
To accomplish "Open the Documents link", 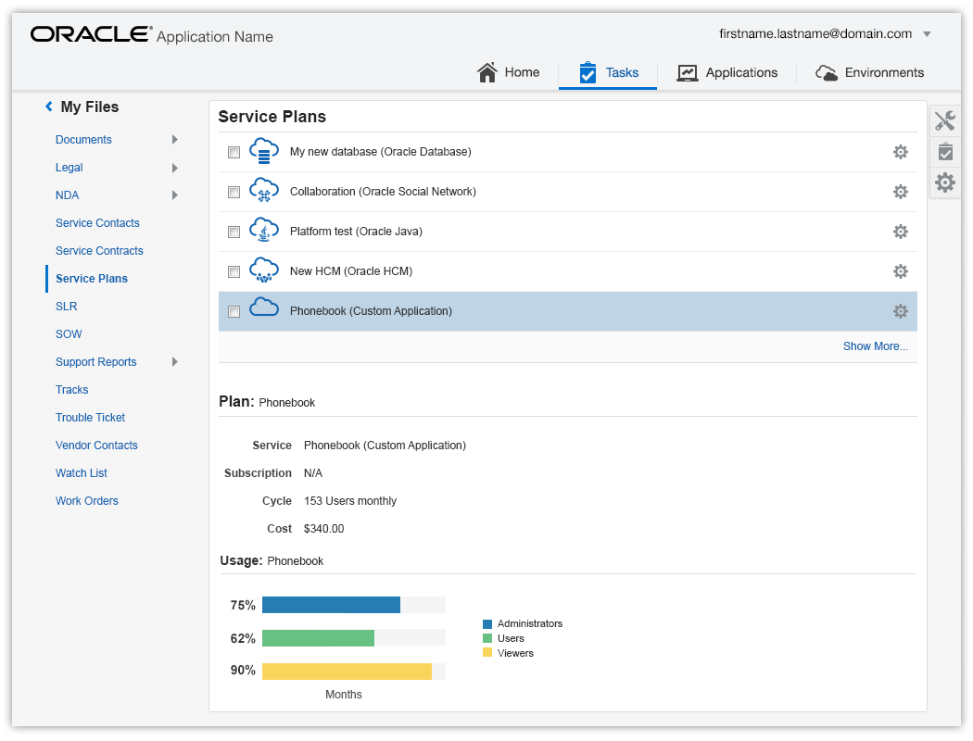I will tap(83, 140).
